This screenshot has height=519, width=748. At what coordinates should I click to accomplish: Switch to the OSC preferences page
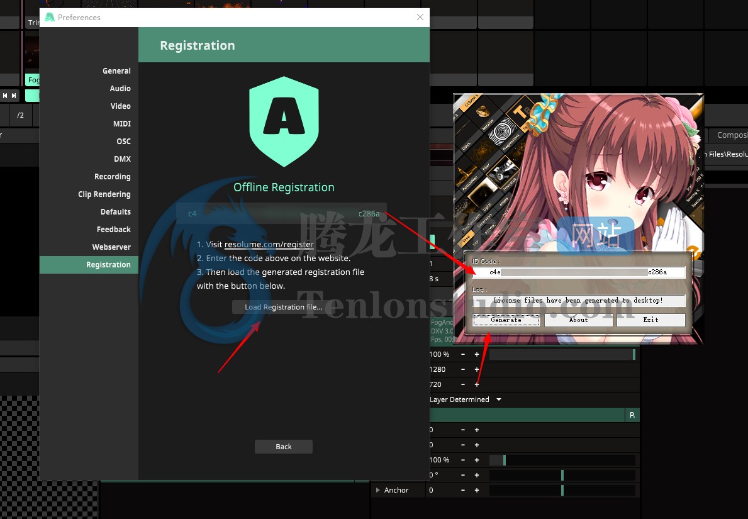123,141
